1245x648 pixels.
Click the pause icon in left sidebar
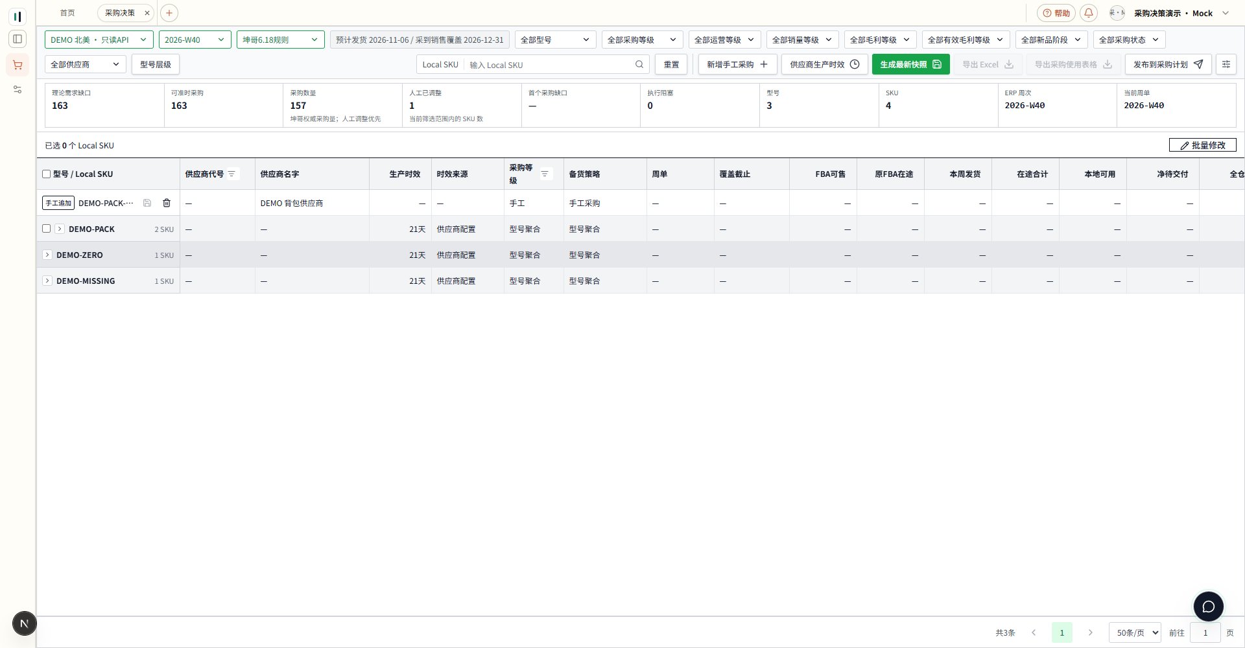click(x=18, y=16)
